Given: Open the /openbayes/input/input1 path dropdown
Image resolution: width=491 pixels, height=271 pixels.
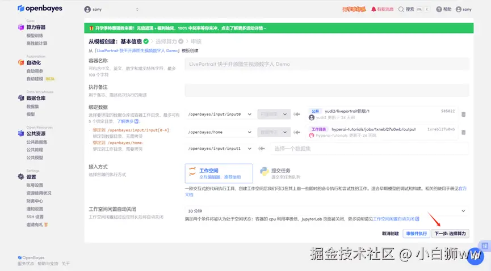Looking at the screenshot, I should 220,149.
